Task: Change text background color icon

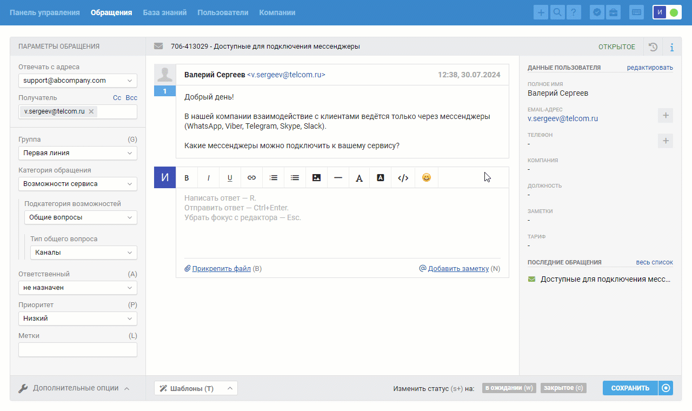Action: click(381, 177)
